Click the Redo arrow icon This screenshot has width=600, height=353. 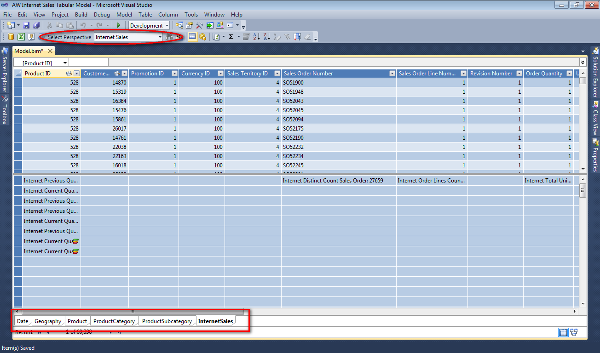pos(99,25)
